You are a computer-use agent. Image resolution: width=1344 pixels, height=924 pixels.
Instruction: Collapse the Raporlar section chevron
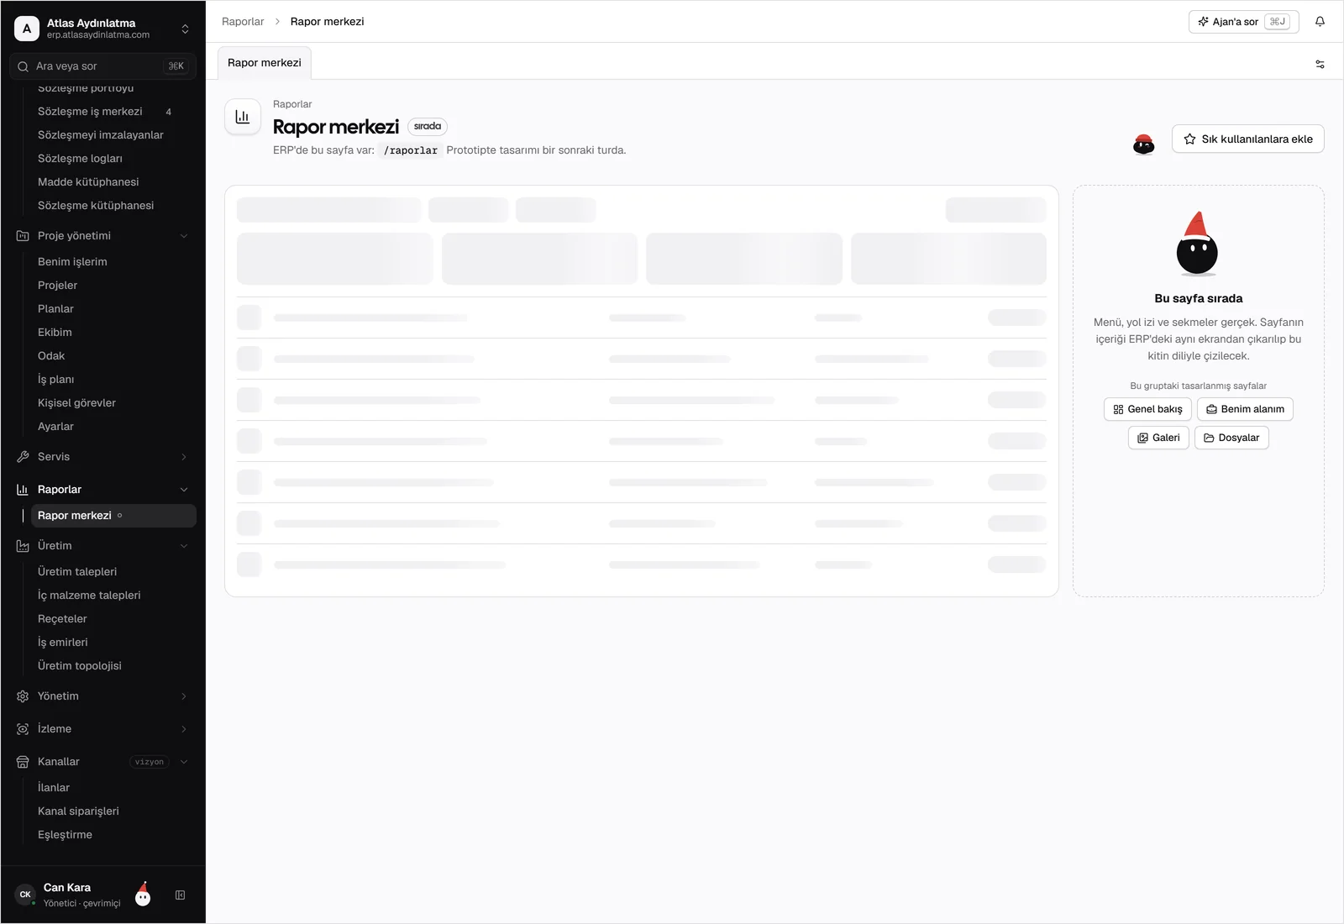(184, 490)
